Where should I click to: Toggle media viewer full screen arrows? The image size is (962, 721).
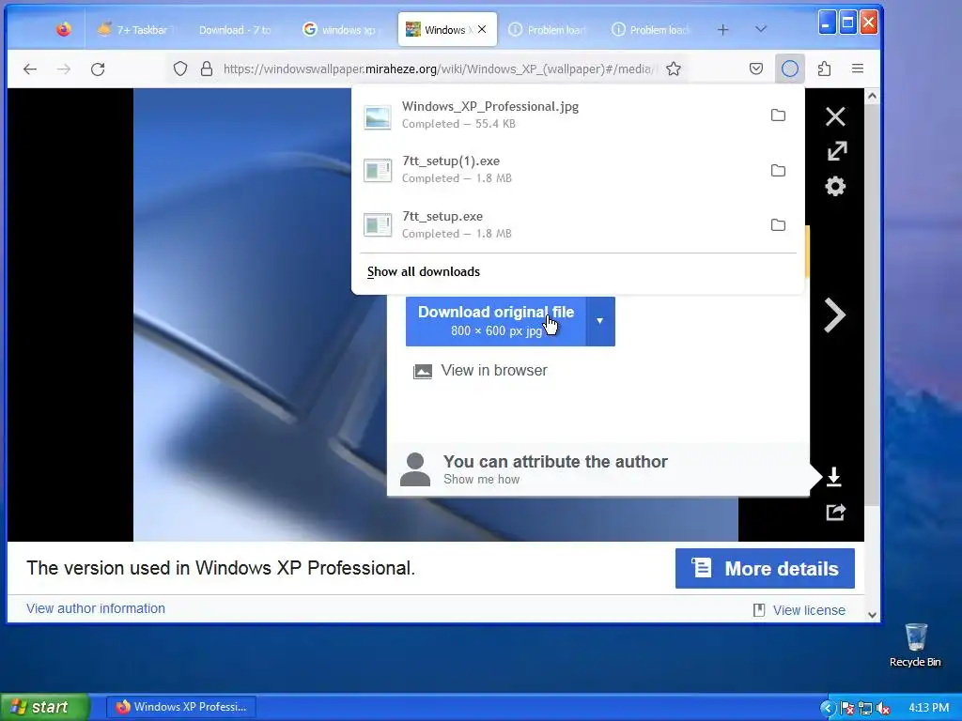coord(836,151)
